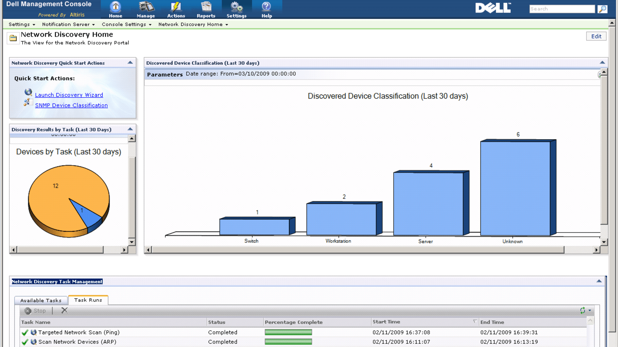618x347 pixels.
Task: Click the Workstation bar in the chart
Action: pyautogui.click(x=341, y=219)
